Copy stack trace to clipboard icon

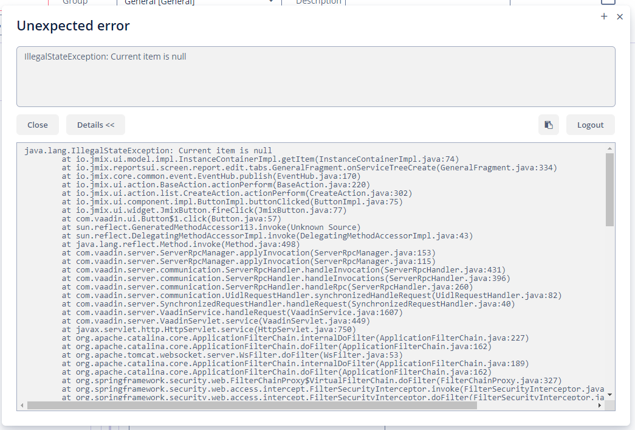pos(548,125)
